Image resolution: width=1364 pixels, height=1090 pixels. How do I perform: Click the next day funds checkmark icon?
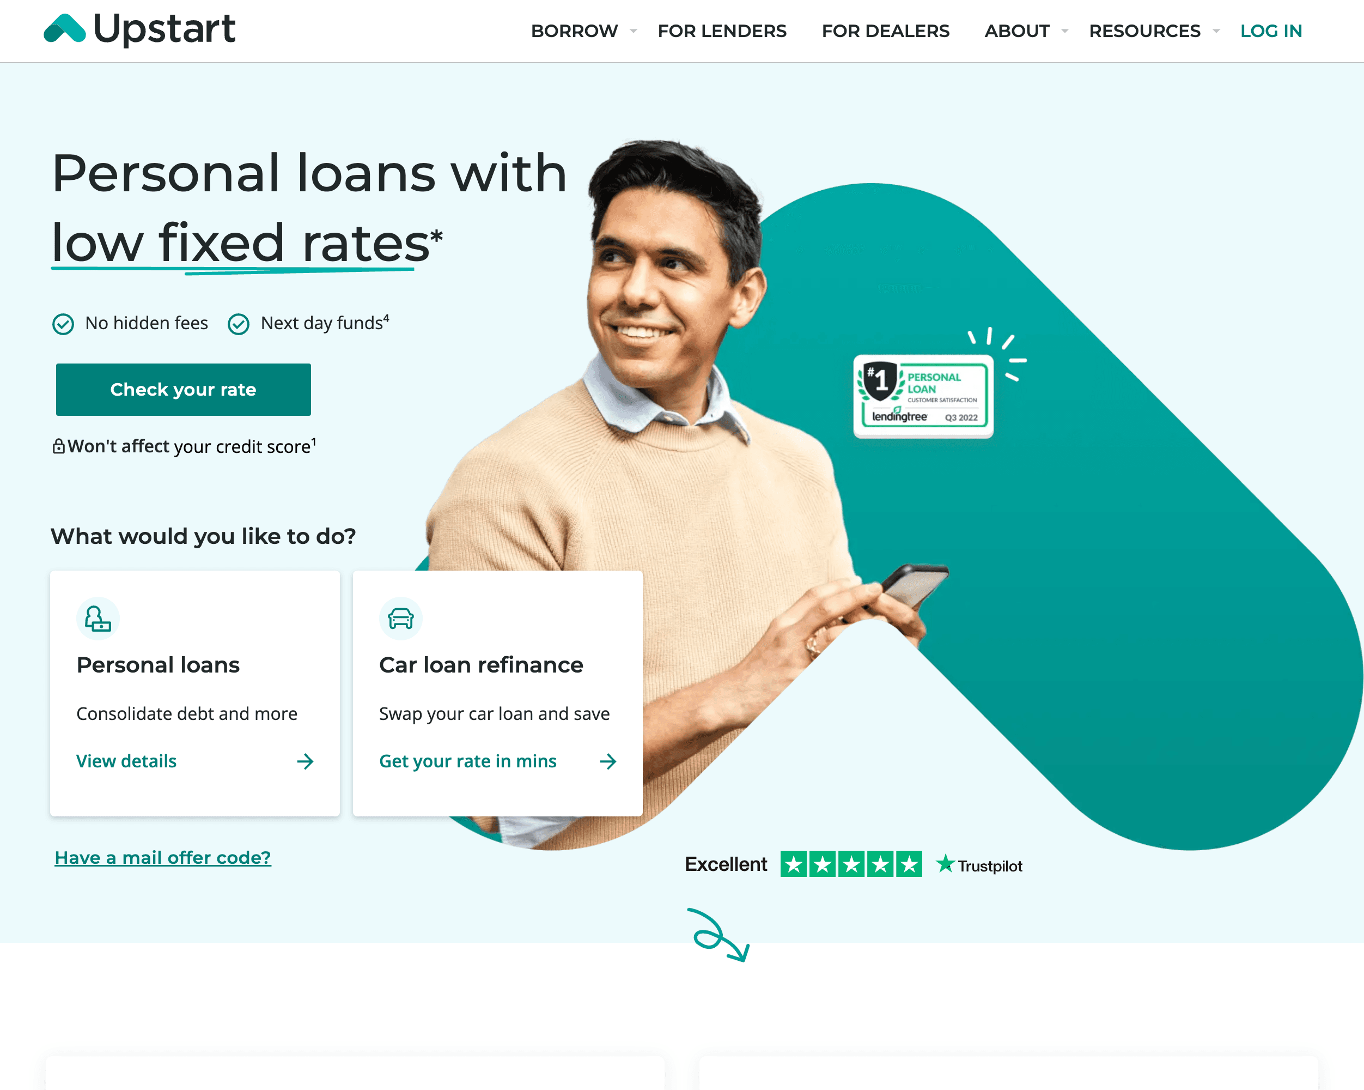(237, 324)
